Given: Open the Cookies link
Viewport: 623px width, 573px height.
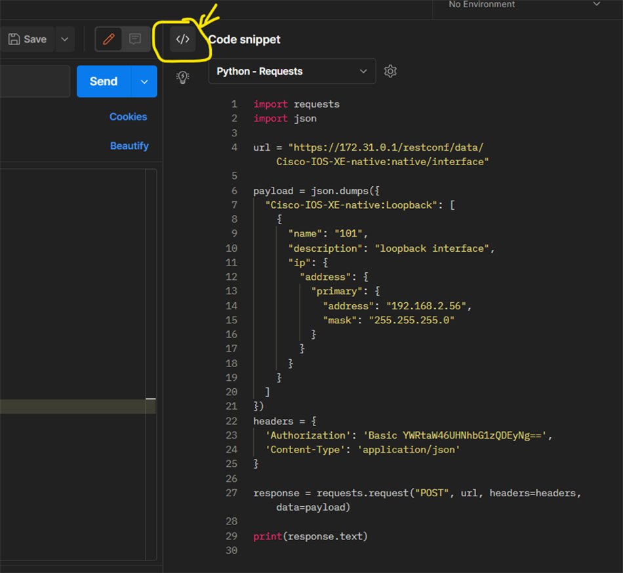Looking at the screenshot, I should click(x=128, y=117).
